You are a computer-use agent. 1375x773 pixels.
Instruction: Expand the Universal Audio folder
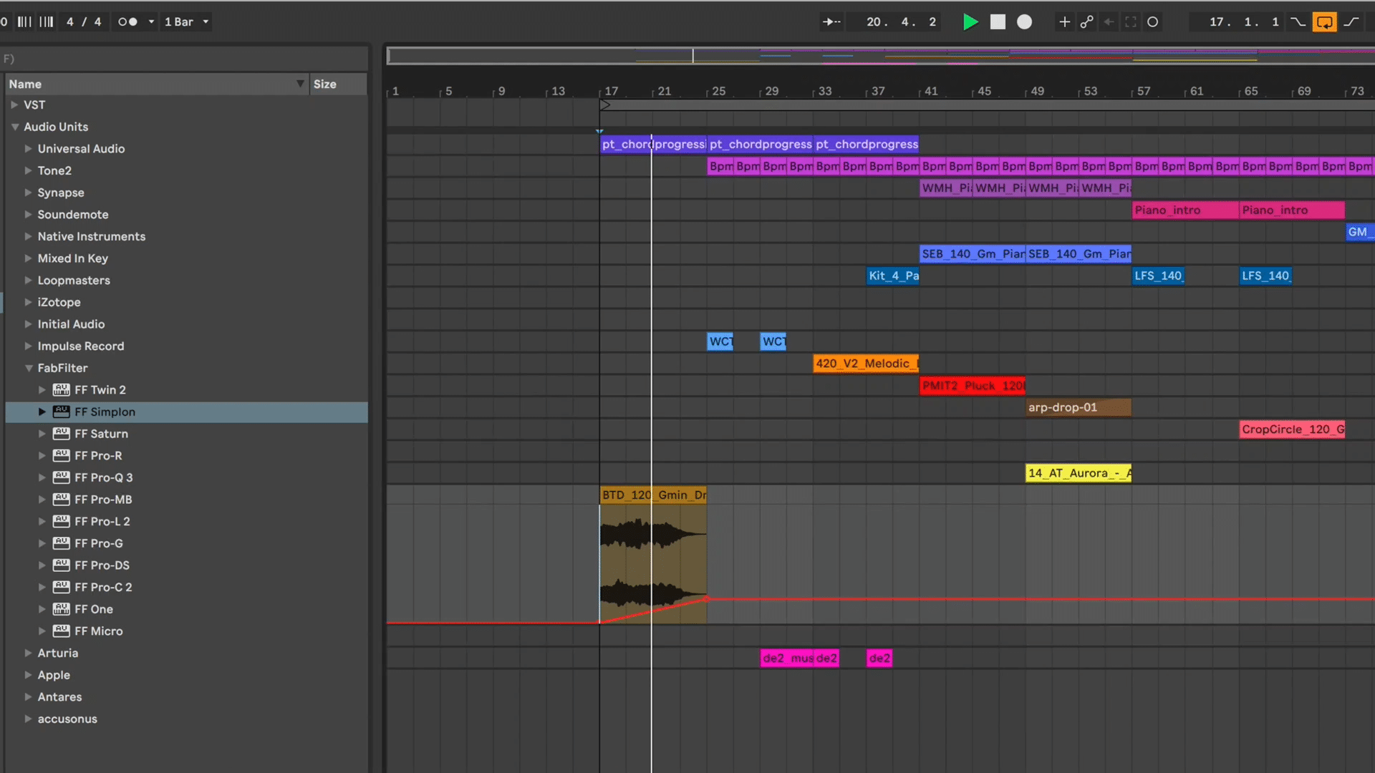28,149
